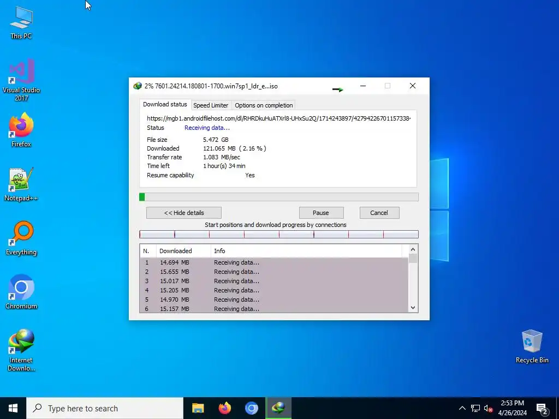Click the Receiving data... status text
This screenshot has width=559, height=419.
tap(207, 128)
